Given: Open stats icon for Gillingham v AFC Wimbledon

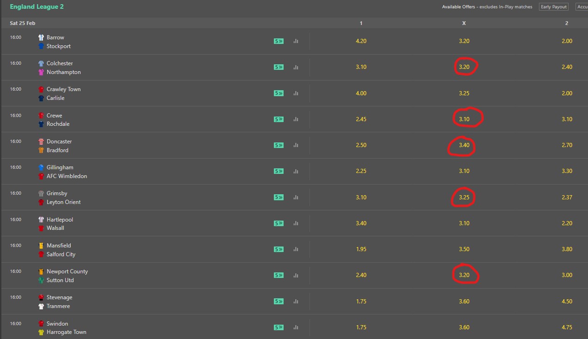Looking at the screenshot, I should pos(296,171).
